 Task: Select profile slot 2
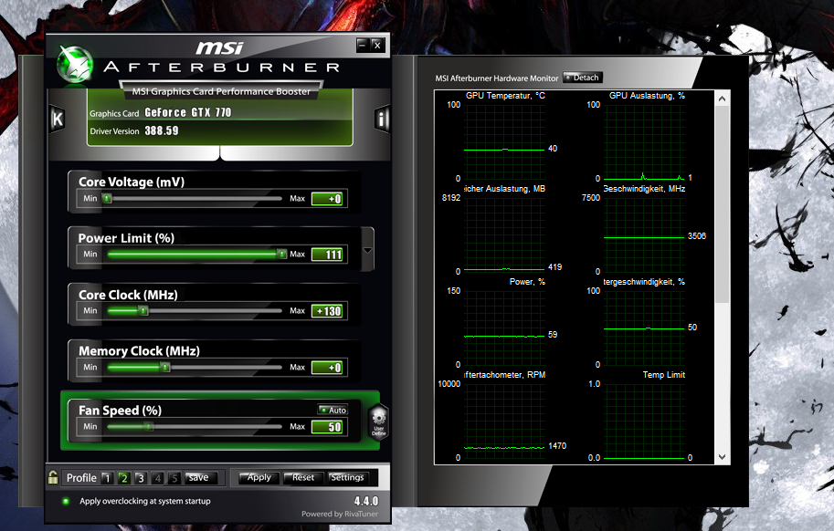(124, 478)
